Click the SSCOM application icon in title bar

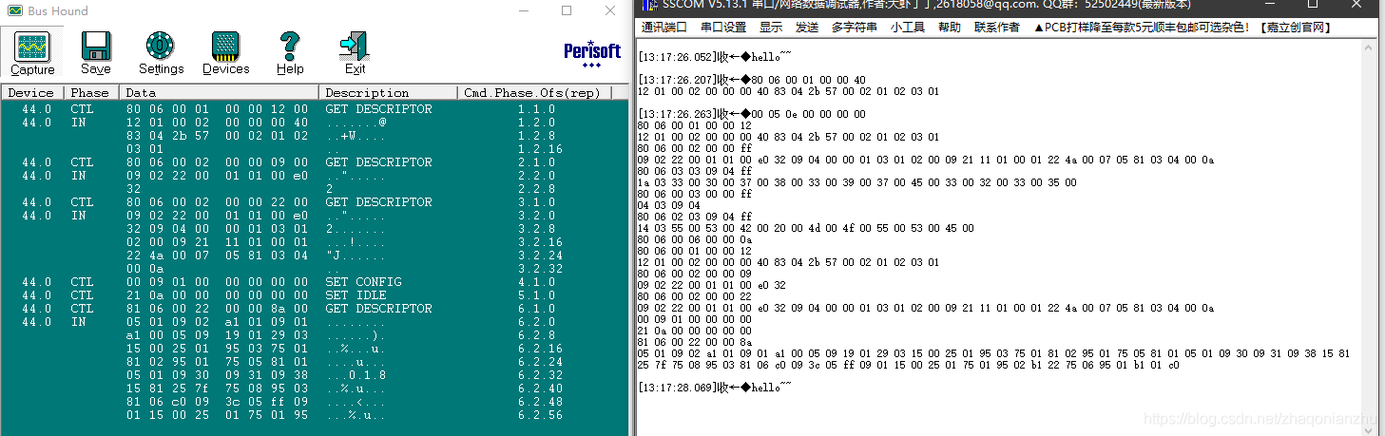point(648,5)
